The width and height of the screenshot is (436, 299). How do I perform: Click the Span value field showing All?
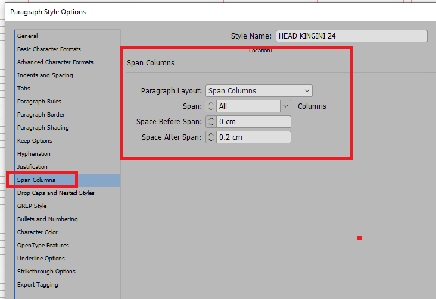point(248,106)
